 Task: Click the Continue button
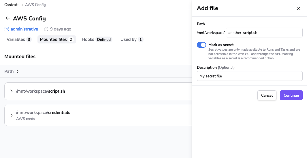[291, 95]
